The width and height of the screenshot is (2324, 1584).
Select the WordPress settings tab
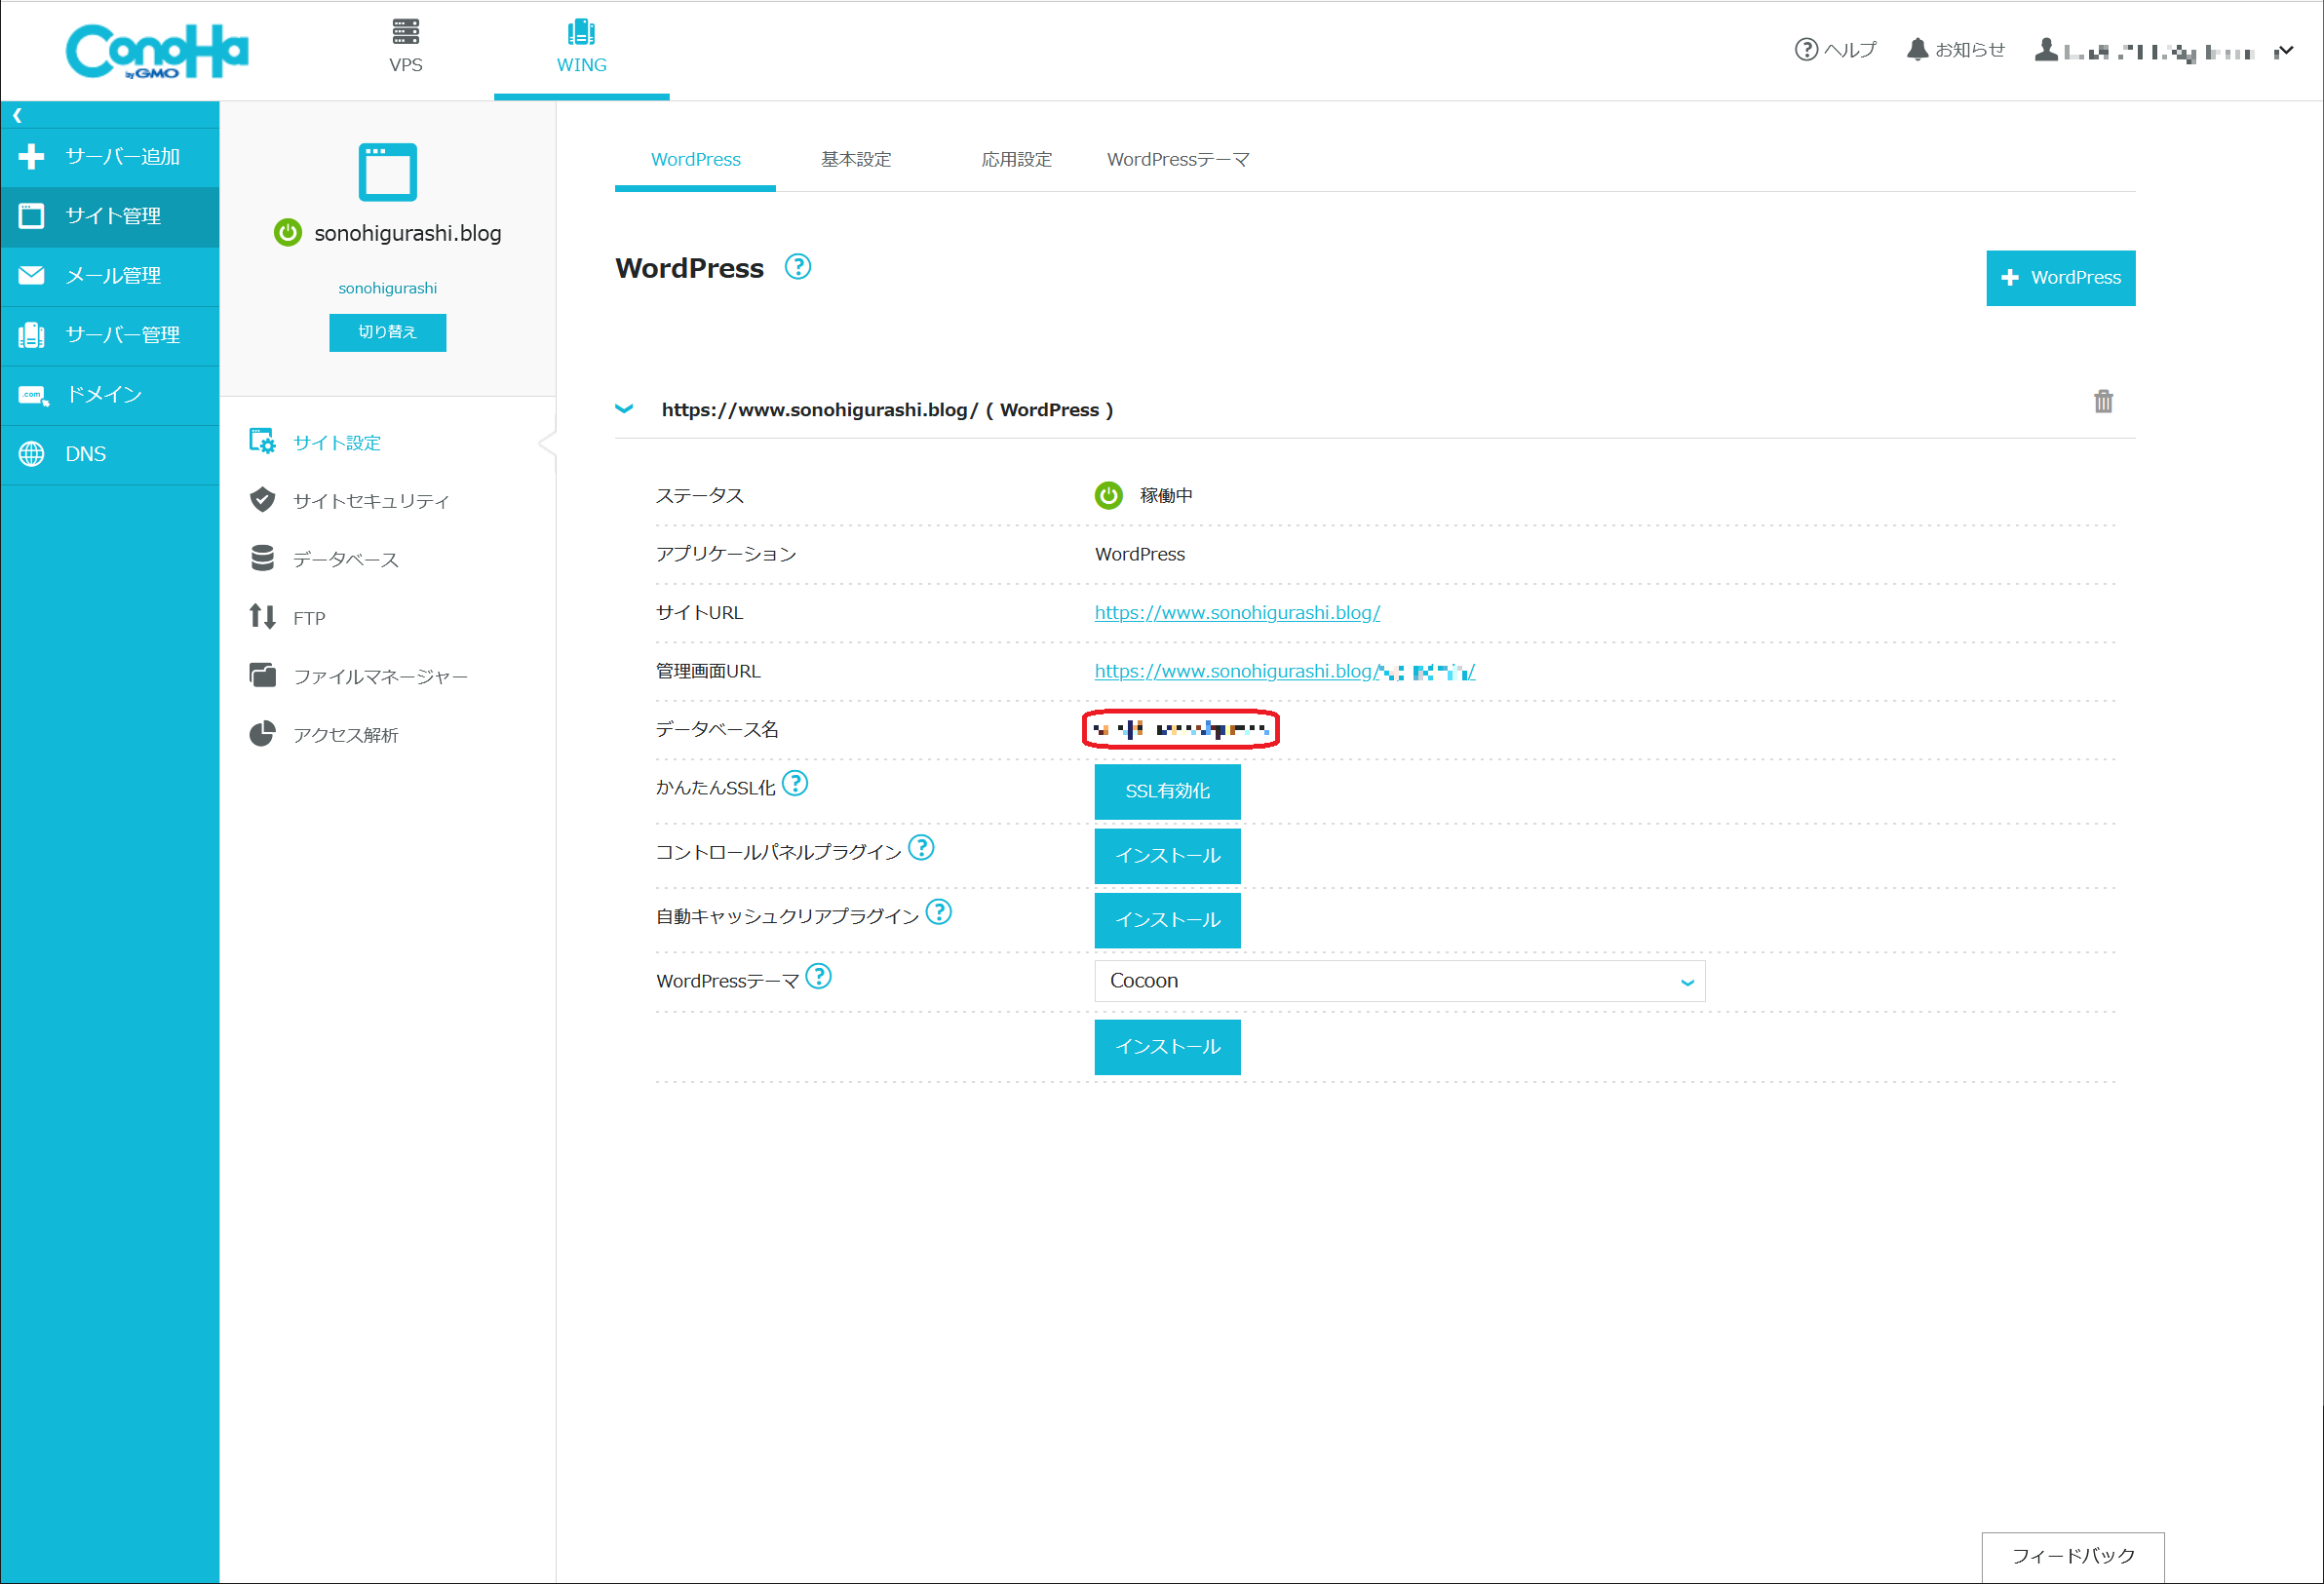click(695, 160)
